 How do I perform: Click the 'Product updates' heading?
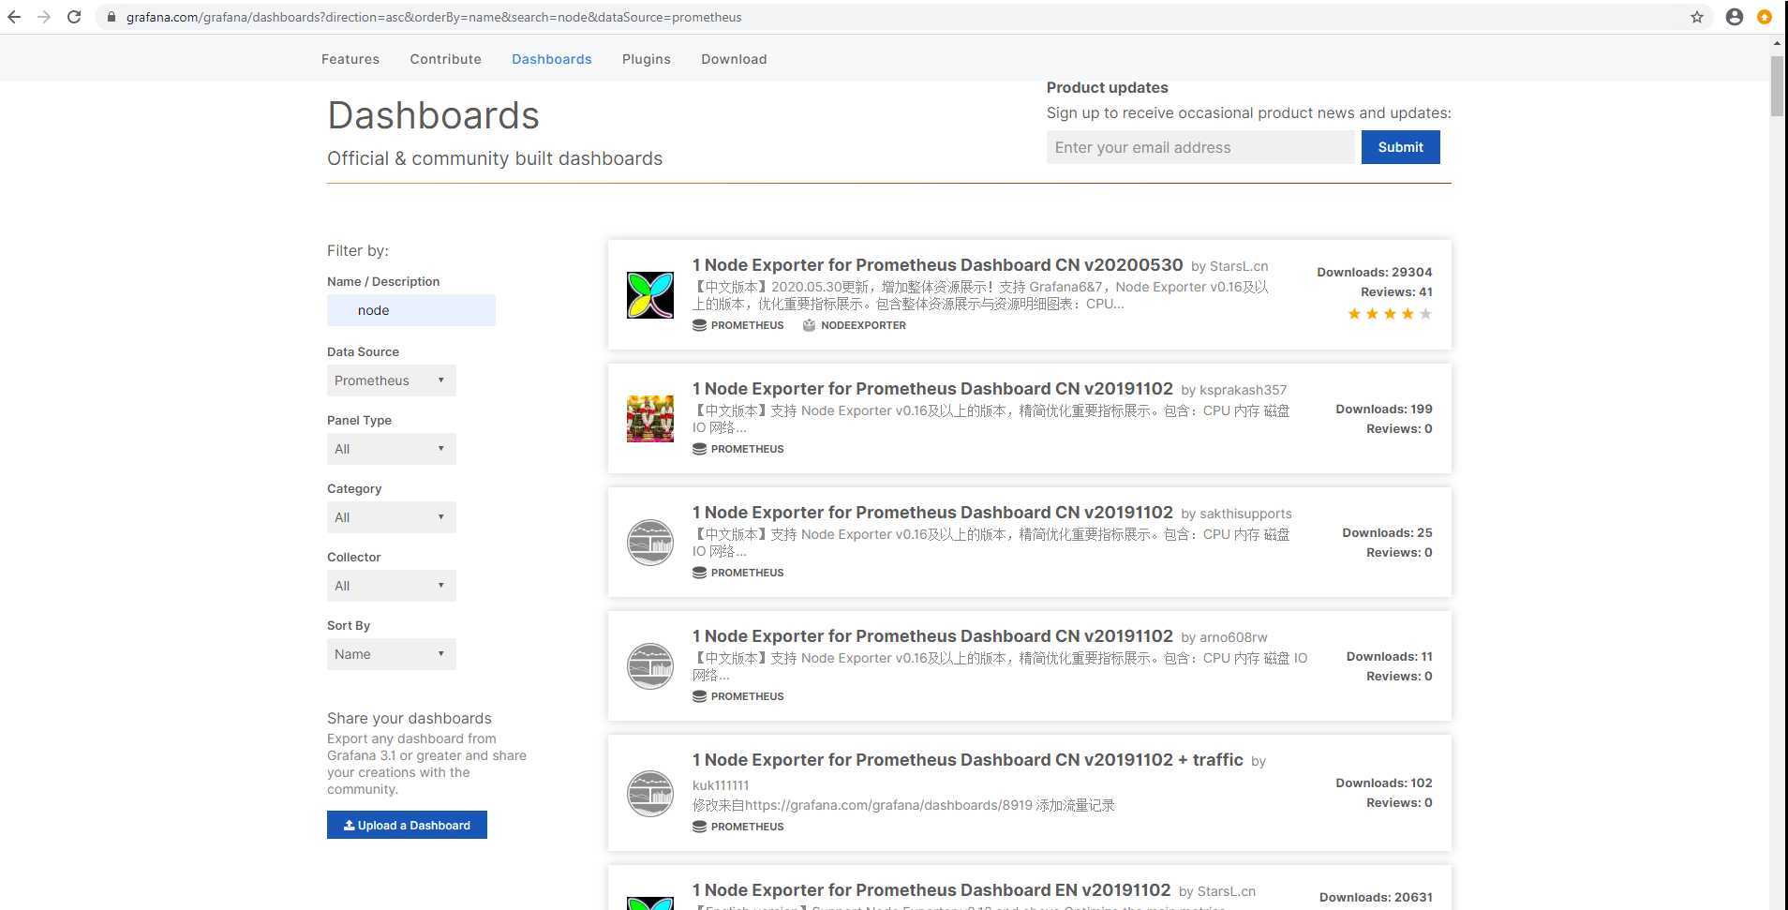point(1108,87)
